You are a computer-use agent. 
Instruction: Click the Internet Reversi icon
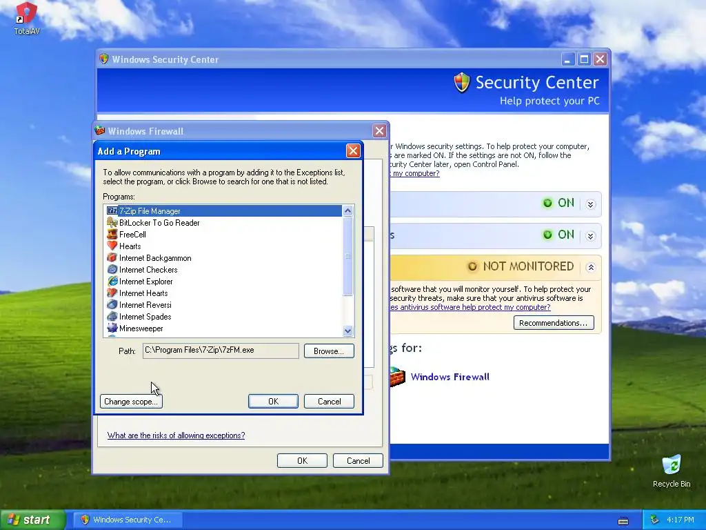click(112, 304)
